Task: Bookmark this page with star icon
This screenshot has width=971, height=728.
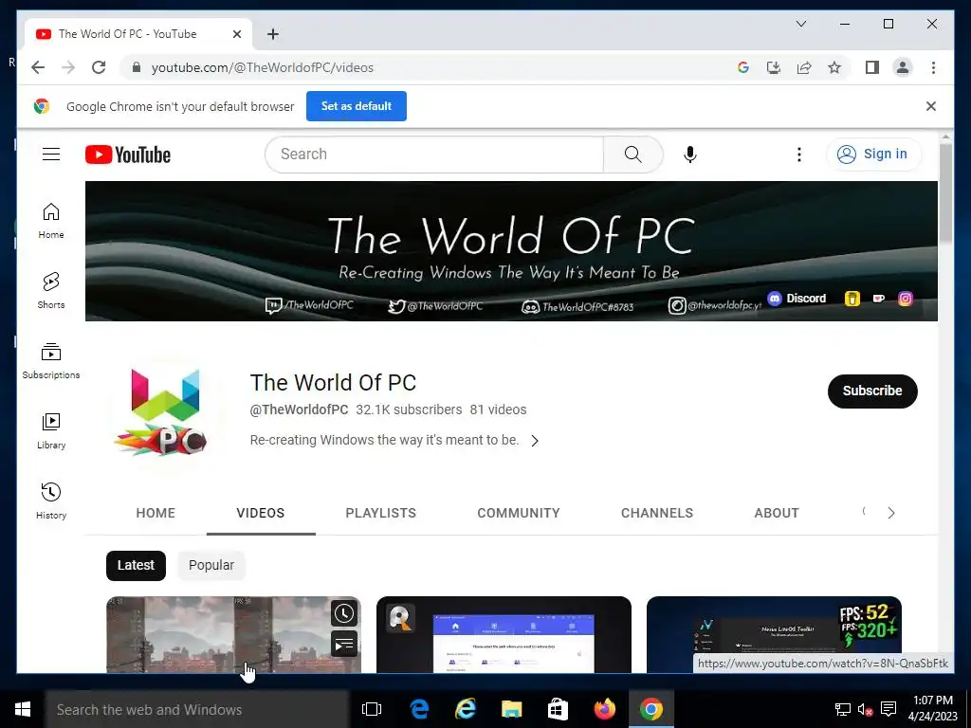Action: 834,67
